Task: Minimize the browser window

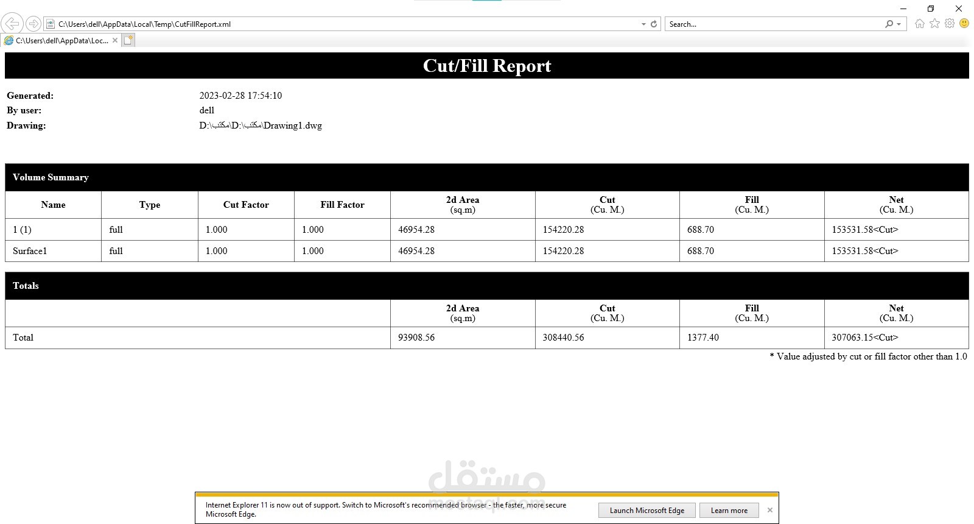Action: coord(903,9)
